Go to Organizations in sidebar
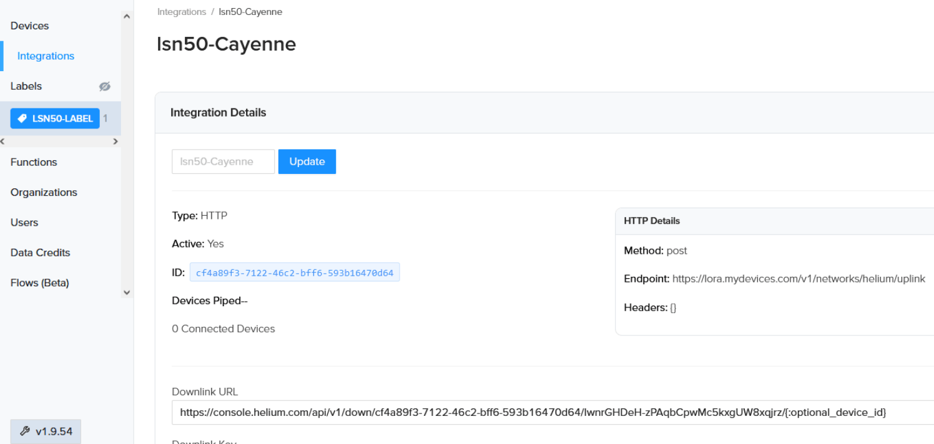Screen dimensions: 934x444 (44, 192)
